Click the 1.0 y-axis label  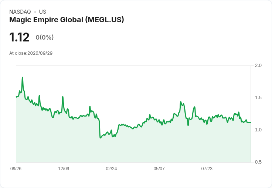click(258, 130)
